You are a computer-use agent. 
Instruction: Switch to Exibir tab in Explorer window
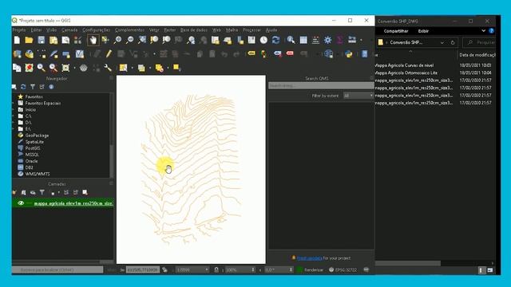423,31
